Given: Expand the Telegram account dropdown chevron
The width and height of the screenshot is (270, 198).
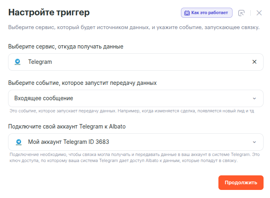Looking at the screenshot, I should click(x=254, y=142).
